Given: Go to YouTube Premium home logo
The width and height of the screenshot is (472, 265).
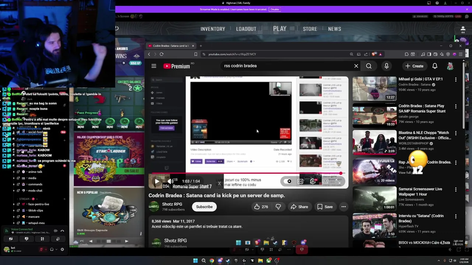Looking at the screenshot, I should click(177, 66).
